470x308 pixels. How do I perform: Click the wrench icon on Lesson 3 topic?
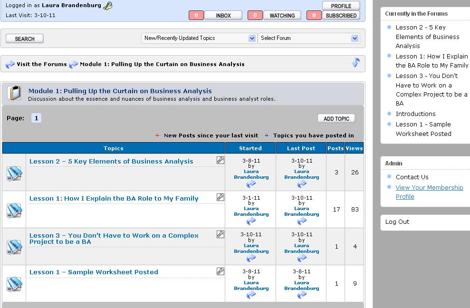220,234
